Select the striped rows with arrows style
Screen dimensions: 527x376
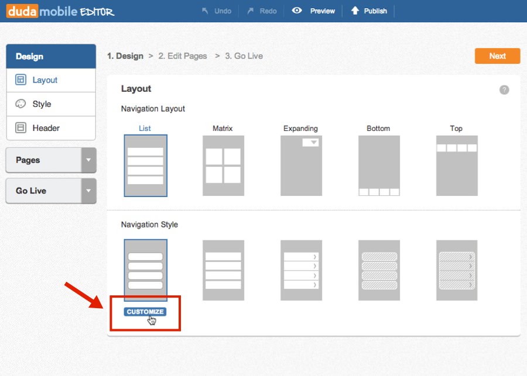457,270
